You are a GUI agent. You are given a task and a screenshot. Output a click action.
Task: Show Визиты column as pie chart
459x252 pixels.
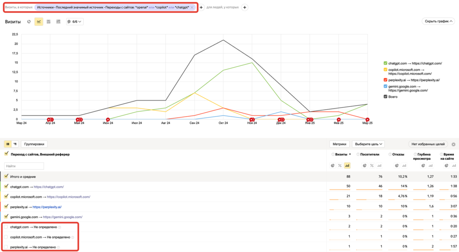[x=333, y=165]
